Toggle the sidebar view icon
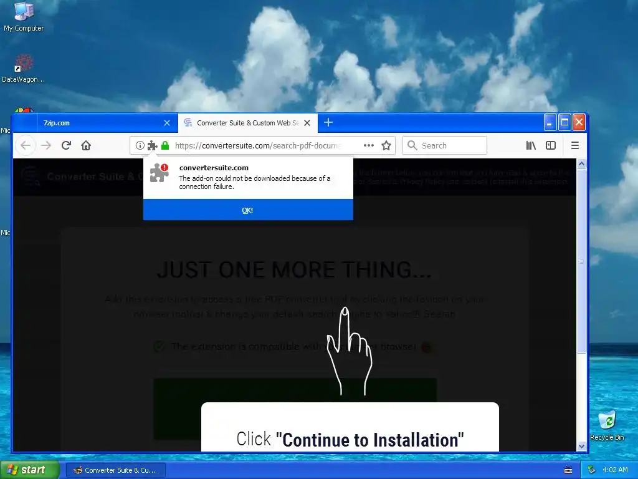The image size is (638, 479). tap(551, 145)
